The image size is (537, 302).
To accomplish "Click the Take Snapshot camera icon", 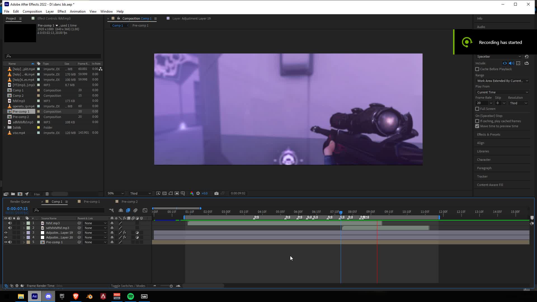I will 216,194.
